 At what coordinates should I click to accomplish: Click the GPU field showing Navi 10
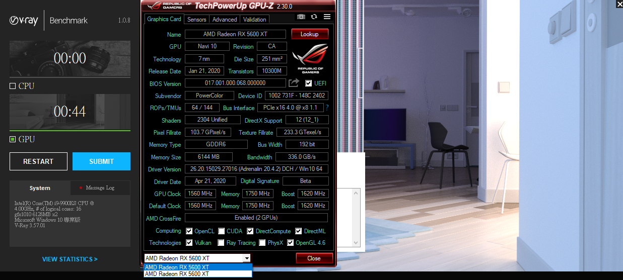tap(207, 46)
